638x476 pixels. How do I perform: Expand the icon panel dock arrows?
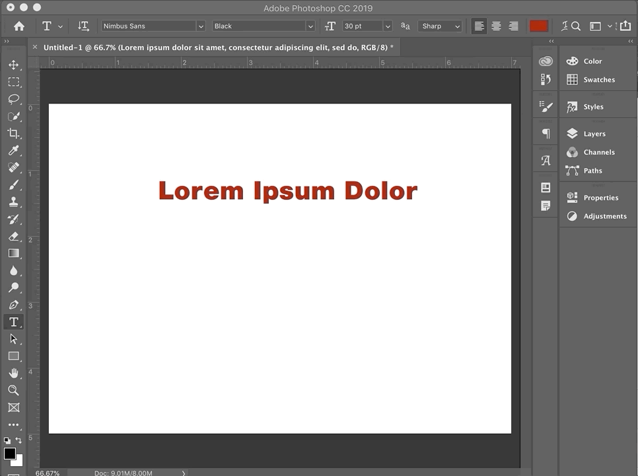tap(551, 41)
